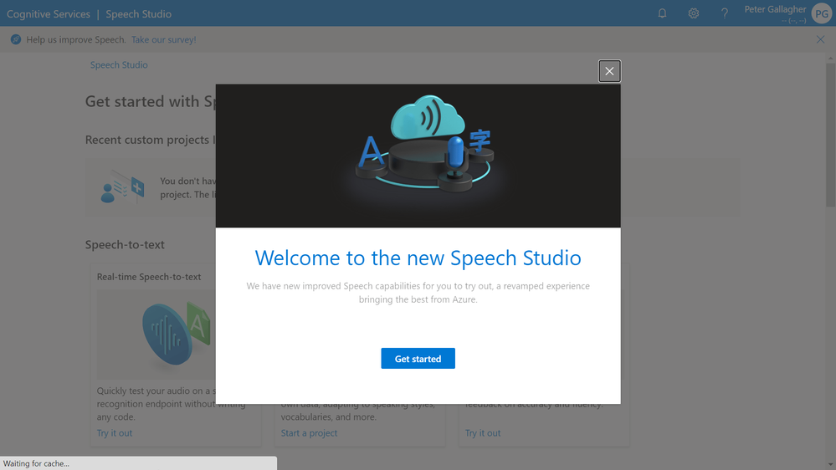Click the help question mark icon
This screenshot has width=836, height=470.
point(725,13)
